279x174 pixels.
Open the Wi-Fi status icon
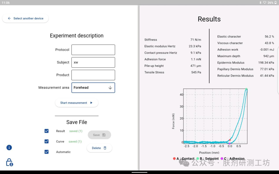[265, 3]
